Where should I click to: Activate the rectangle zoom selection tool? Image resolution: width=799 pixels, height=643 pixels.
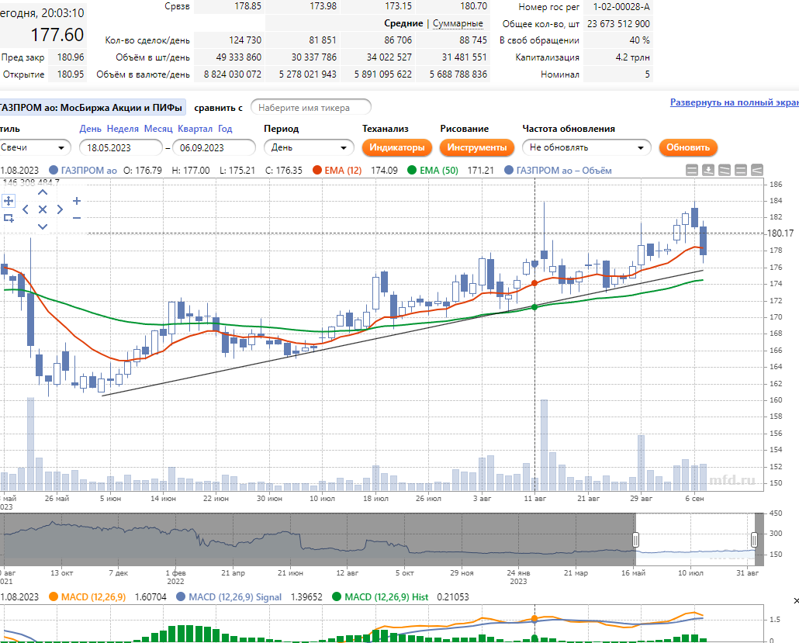(9, 218)
